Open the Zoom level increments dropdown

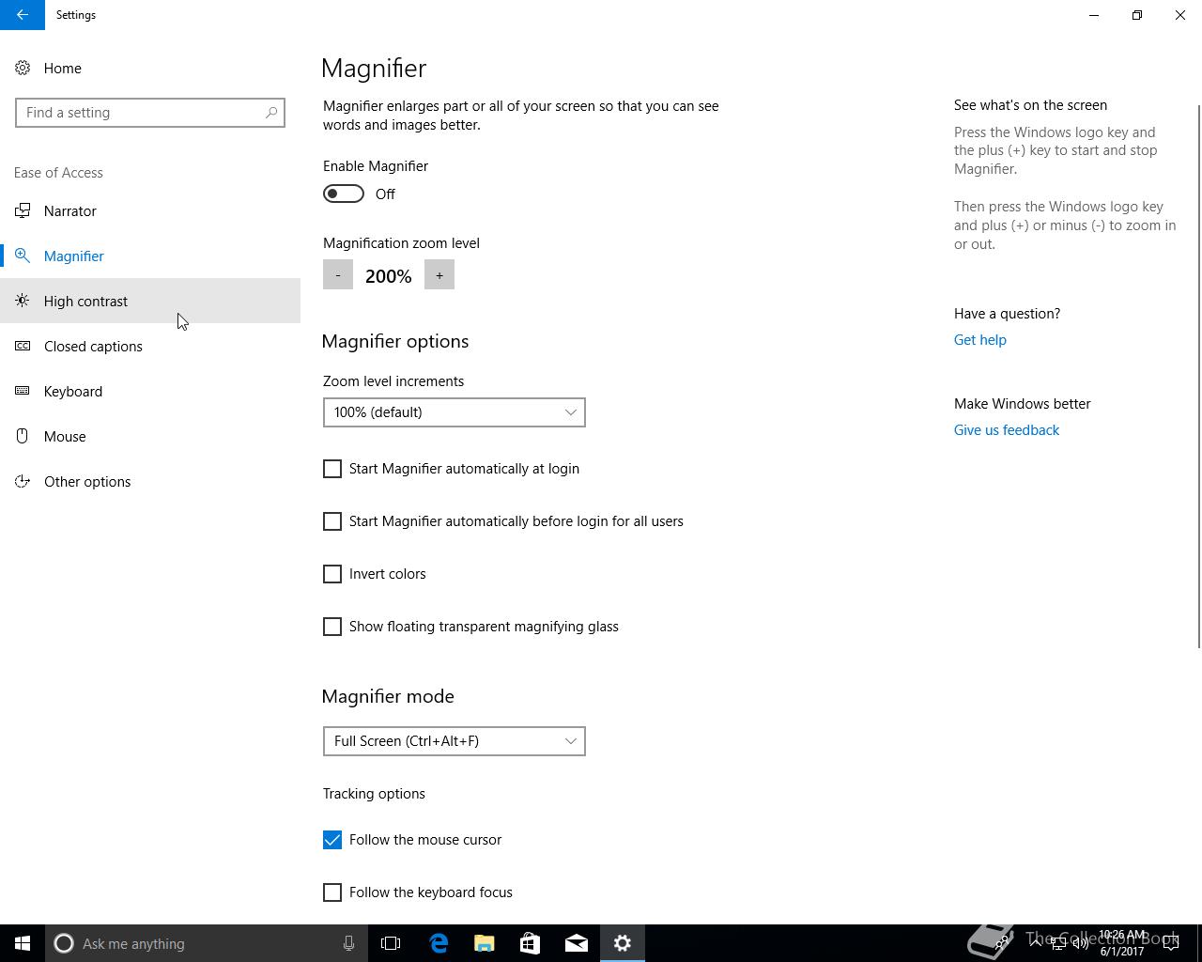coord(455,412)
